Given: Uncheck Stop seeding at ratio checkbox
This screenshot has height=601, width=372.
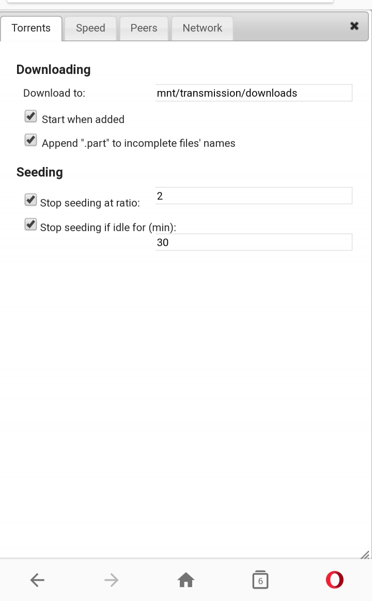Looking at the screenshot, I should click(30, 200).
